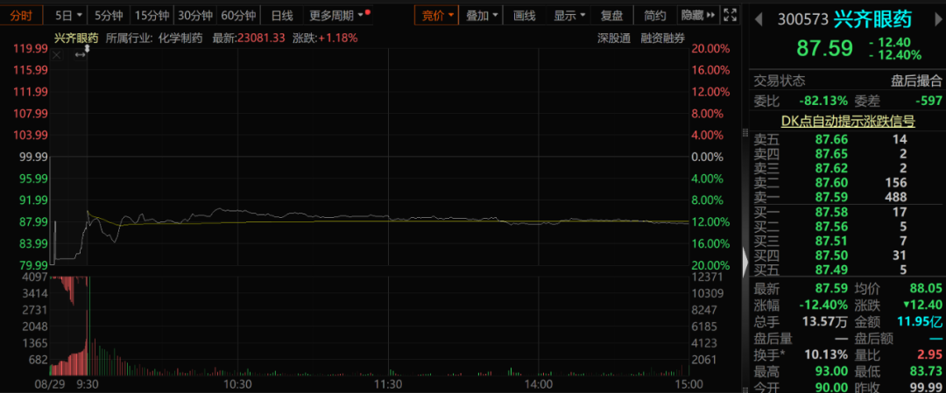Switch to the 日线 daily tab
The width and height of the screenshot is (946, 393).
[281, 16]
